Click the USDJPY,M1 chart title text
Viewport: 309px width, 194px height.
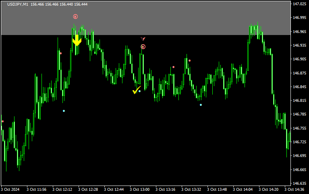(x=18, y=4)
